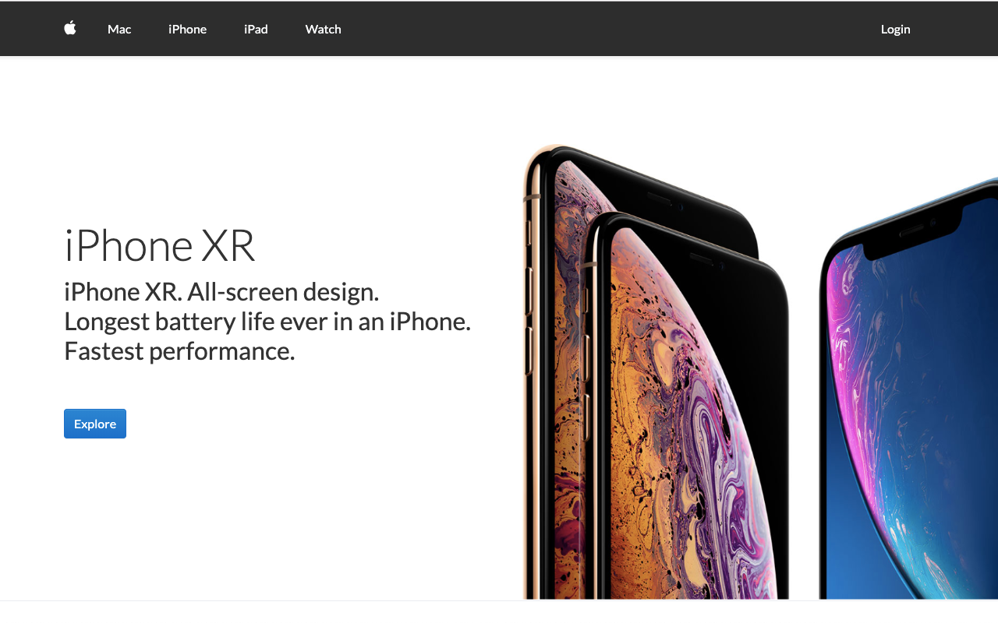Click the notch on the blue iPhone XR
998x623 pixels.
(914, 233)
